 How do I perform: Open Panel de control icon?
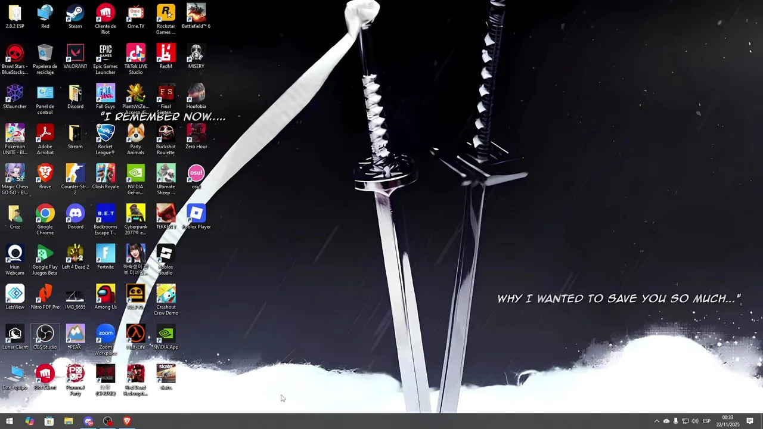point(45,100)
